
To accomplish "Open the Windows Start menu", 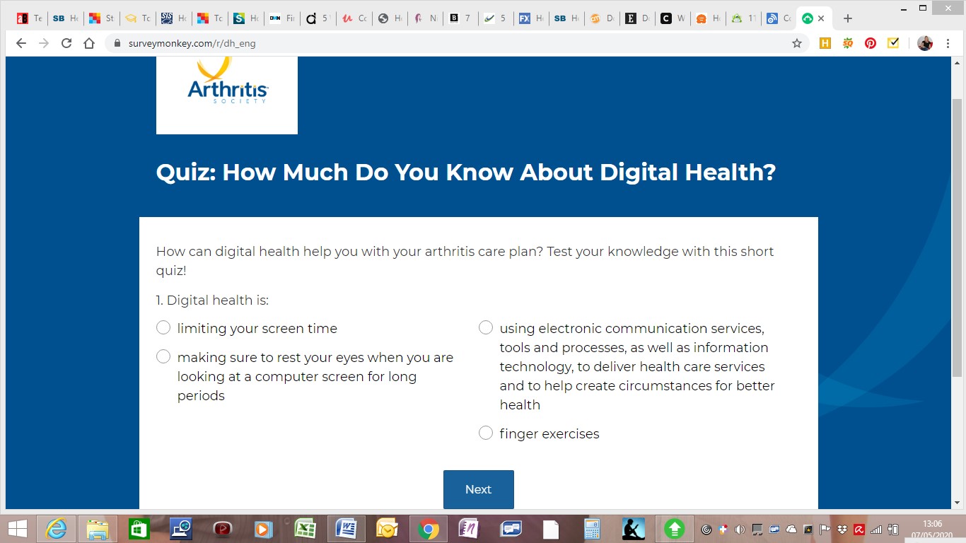I will point(16,528).
